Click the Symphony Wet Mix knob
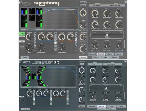 coord(83,13)
